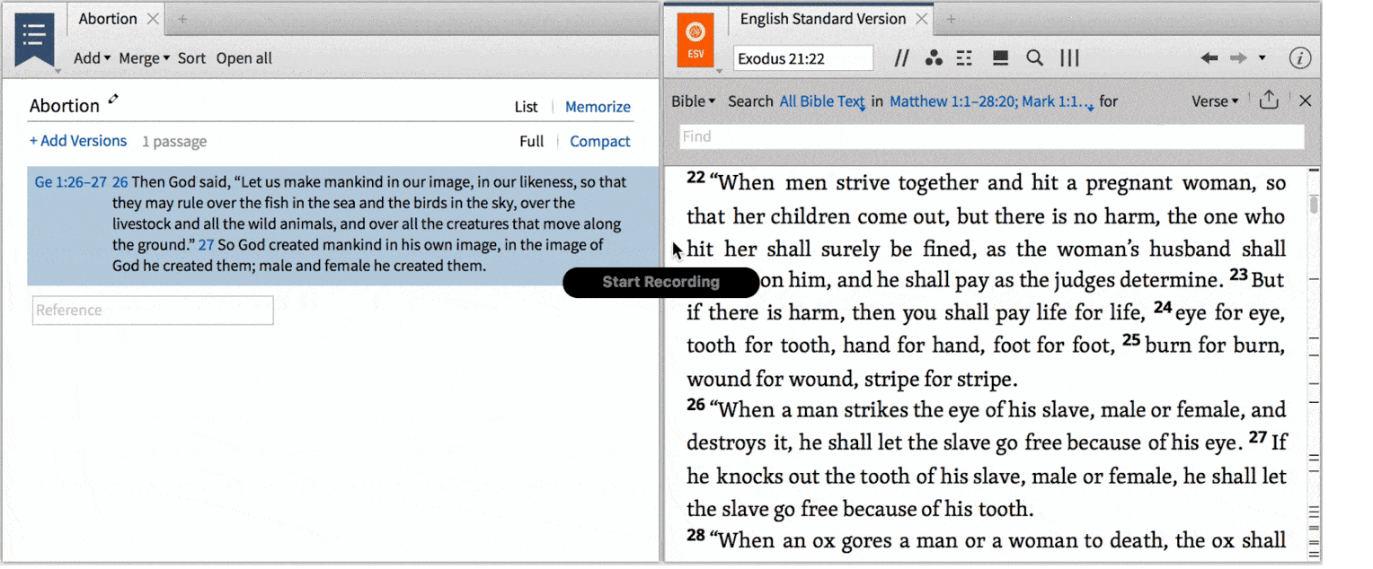Close the inline search bar
Viewport: 1373px width, 569px height.
point(1306,101)
